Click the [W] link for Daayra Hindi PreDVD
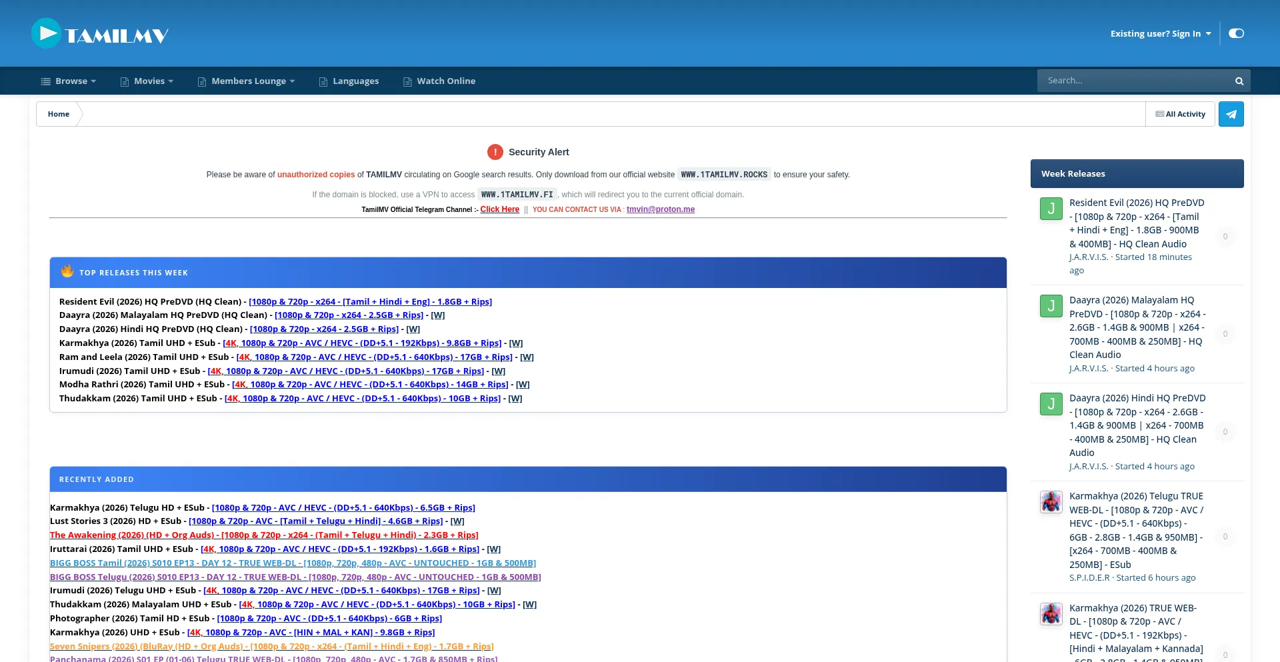This screenshot has height=662, width=1280. tap(413, 329)
